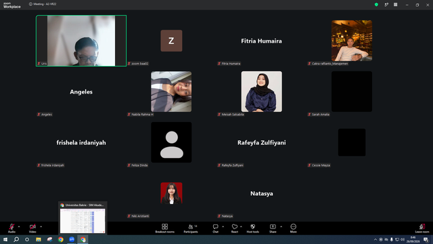Click the phone connection icon in the title bar
433x244 pixels.
tap(386, 5)
